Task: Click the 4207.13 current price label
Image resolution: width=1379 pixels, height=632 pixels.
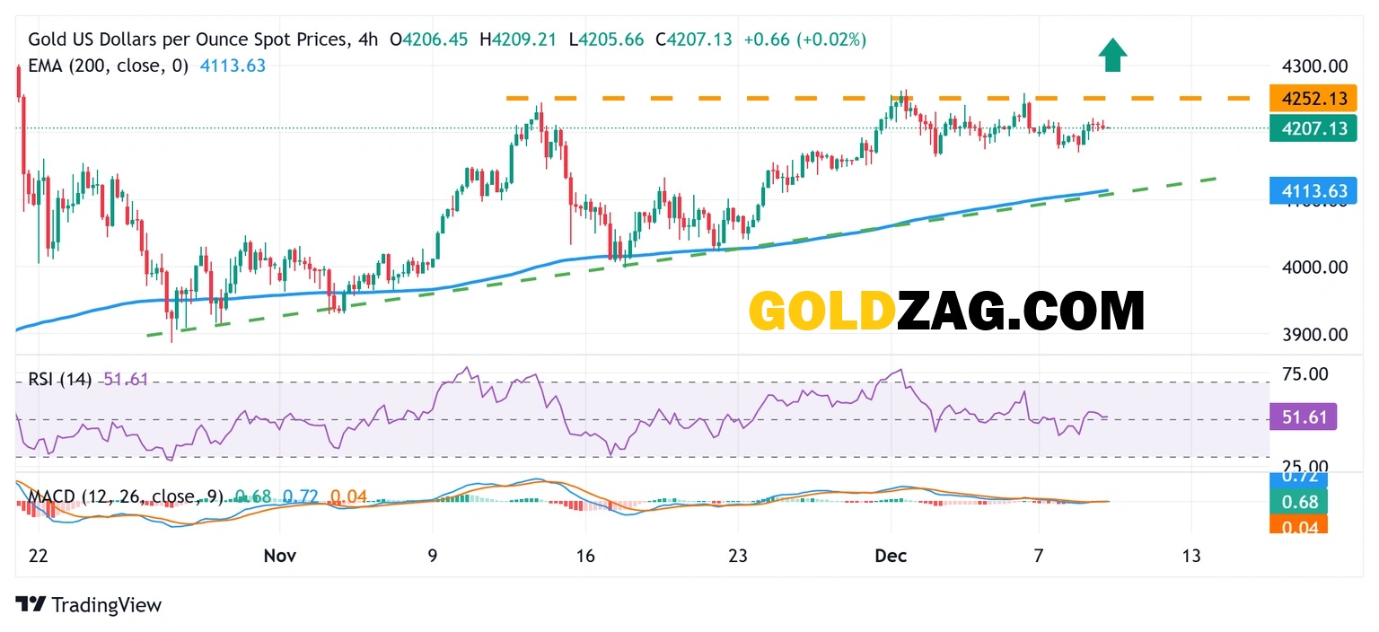Action: (x=1313, y=128)
